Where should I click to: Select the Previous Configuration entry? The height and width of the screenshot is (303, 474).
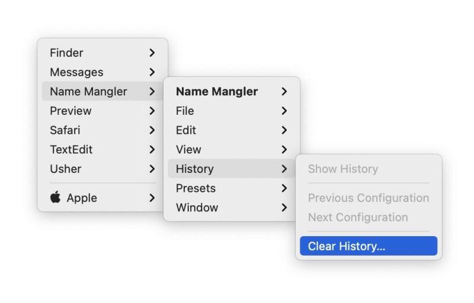pos(369,198)
